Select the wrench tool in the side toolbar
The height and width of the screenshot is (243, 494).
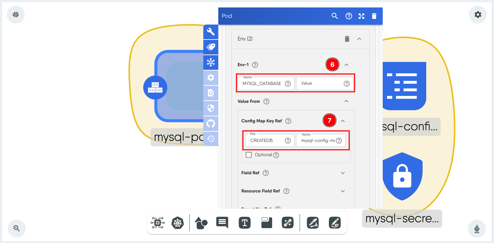click(210, 32)
